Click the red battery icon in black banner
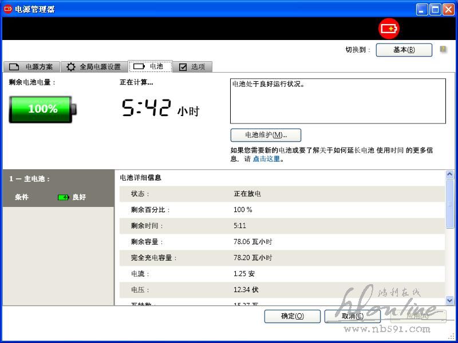This screenshot has width=458, height=343. pyautogui.click(x=389, y=29)
